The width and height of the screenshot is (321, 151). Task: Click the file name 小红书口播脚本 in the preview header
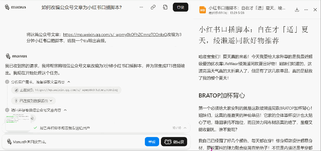(247, 8)
